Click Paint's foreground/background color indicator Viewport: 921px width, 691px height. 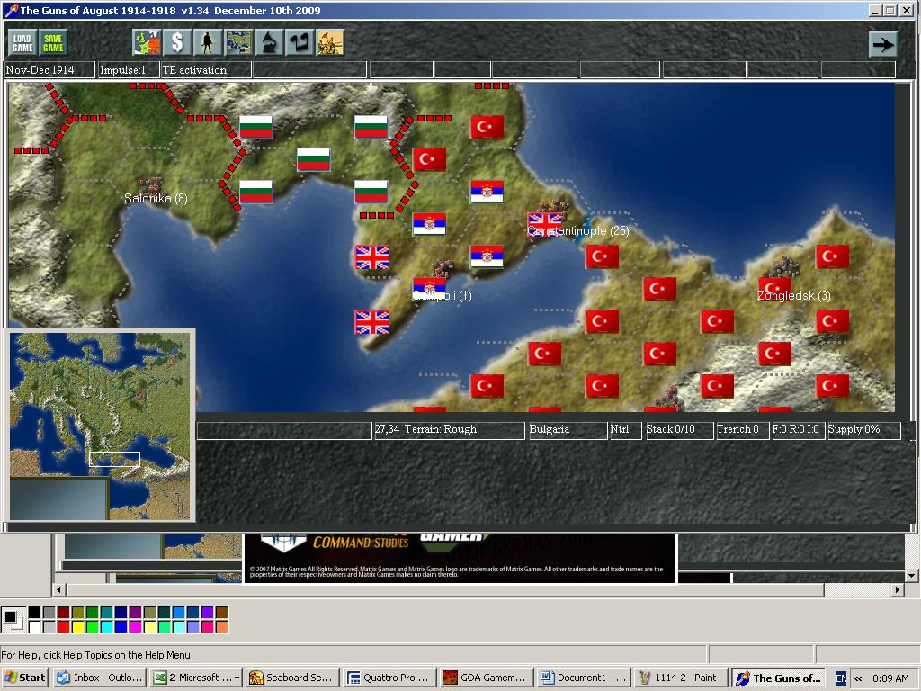tap(13, 620)
